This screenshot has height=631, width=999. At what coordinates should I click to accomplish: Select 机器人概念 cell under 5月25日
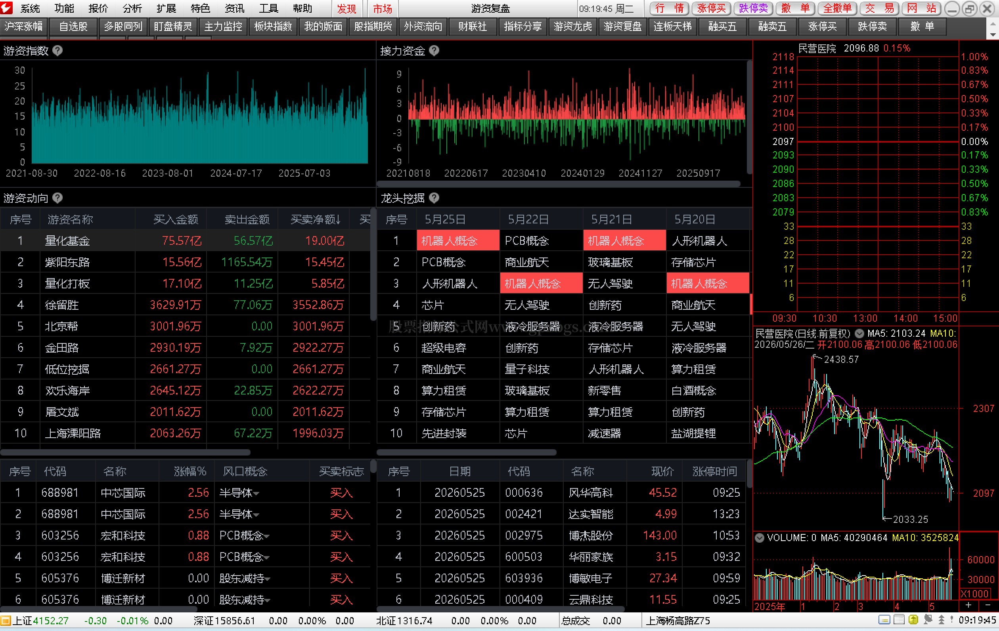(x=458, y=240)
